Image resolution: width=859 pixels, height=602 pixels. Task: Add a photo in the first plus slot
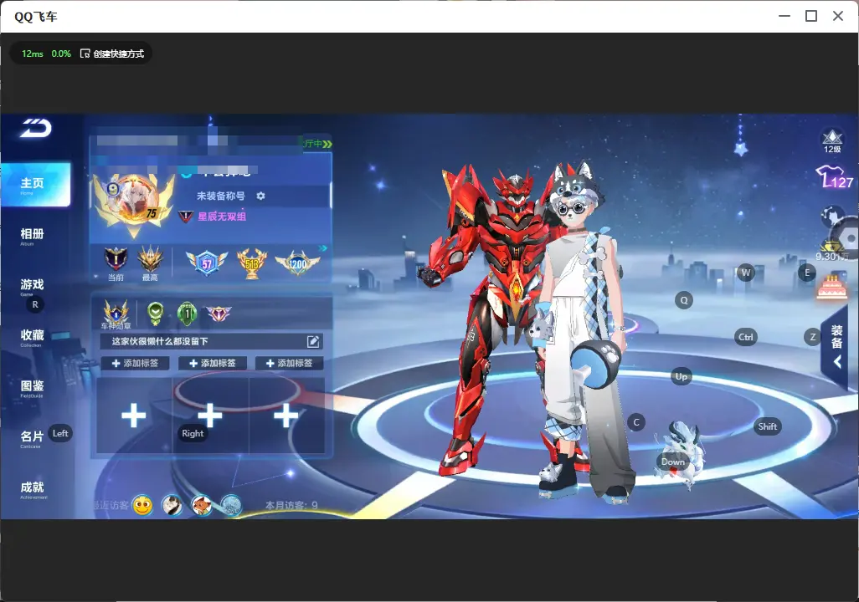click(x=134, y=416)
